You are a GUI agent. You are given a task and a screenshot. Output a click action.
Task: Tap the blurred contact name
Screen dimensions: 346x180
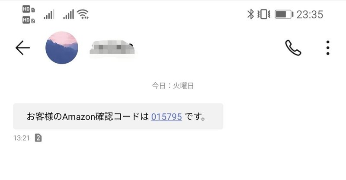112,47
